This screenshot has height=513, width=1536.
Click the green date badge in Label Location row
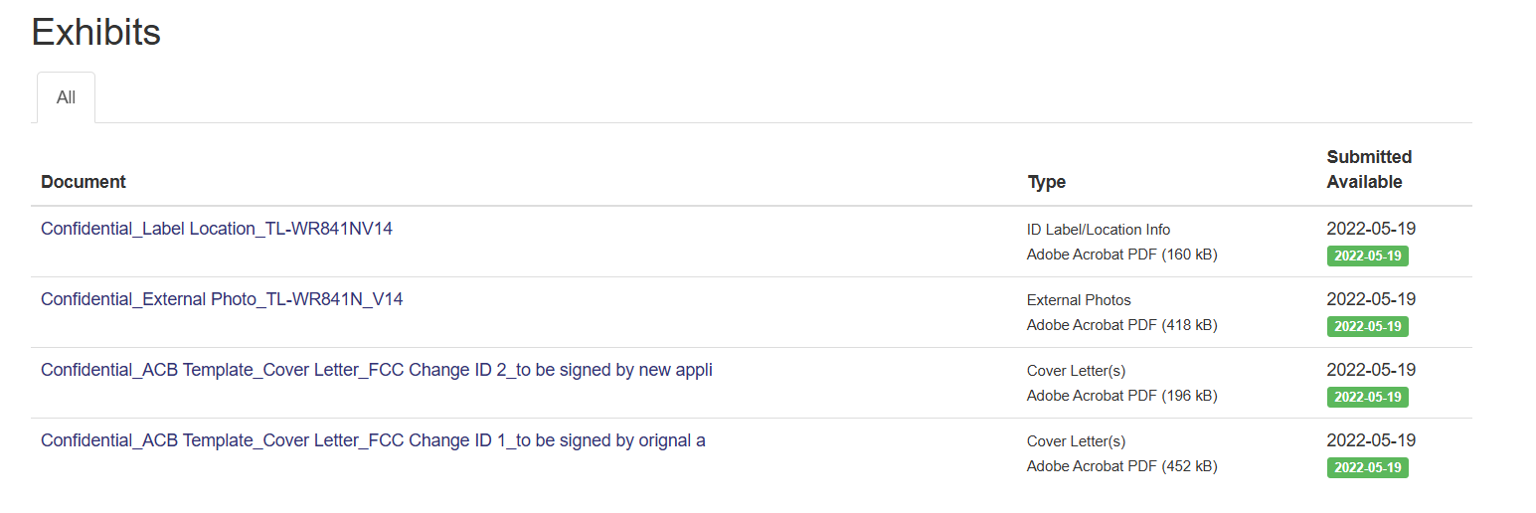point(1367,256)
